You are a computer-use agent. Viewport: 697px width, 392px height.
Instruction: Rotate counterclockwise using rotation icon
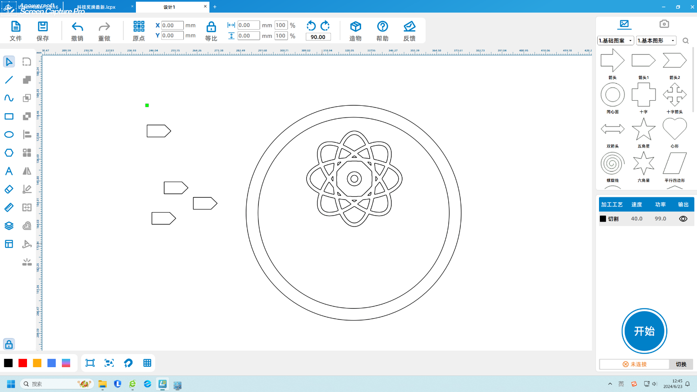tap(311, 25)
